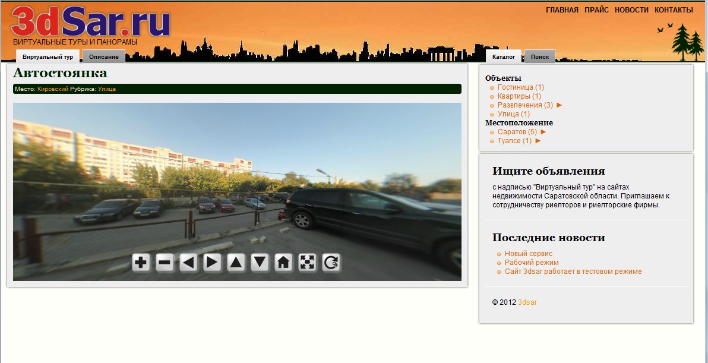Screen dimensions: 708x363
Task: Tilt panorama view up with triangle icon
Action: pos(236,263)
